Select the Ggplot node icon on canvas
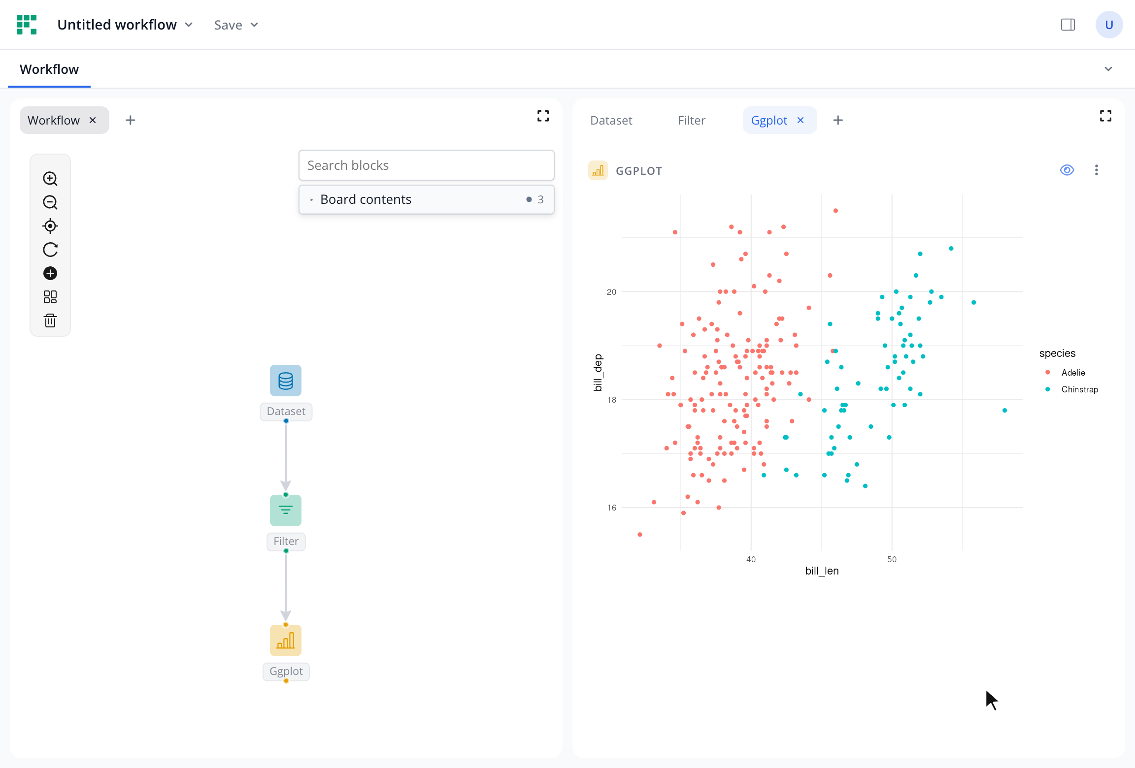Image resolution: width=1135 pixels, height=768 pixels. coord(286,640)
